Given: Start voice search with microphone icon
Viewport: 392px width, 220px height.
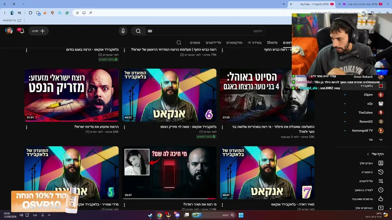Looking at the screenshot, I should click(x=123, y=31).
